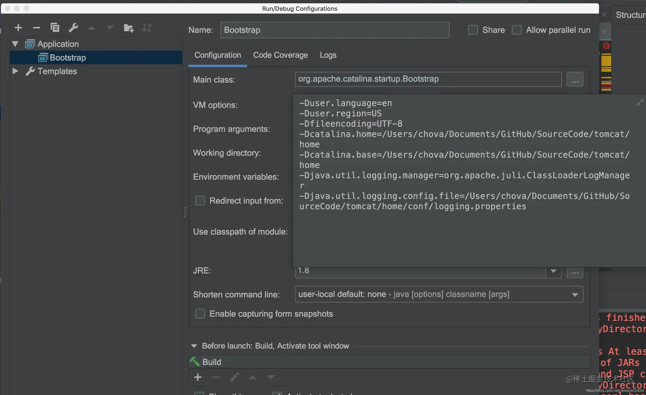
Task: Create a new folder with the folder-plus icon
Action: (x=129, y=28)
